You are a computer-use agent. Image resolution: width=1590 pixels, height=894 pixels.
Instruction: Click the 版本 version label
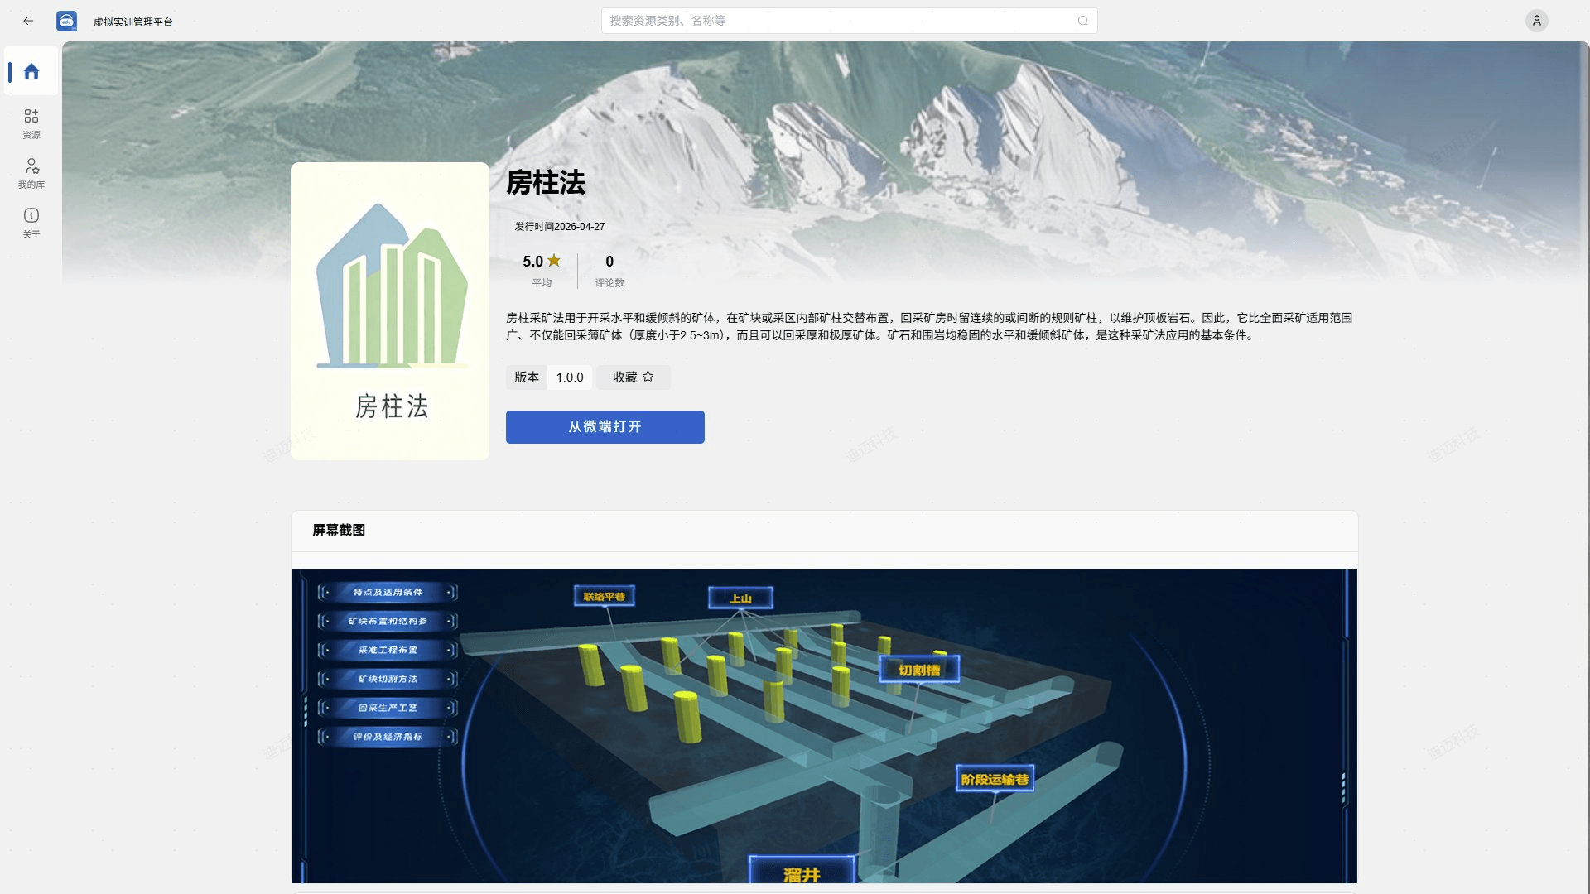(x=527, y=377)
